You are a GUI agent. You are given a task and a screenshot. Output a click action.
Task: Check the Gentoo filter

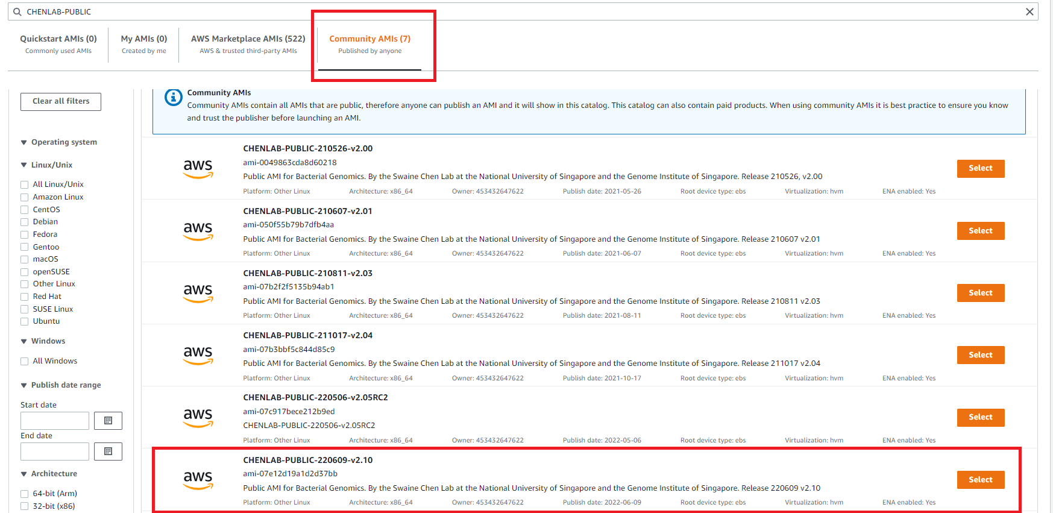(x=25, y=247)
